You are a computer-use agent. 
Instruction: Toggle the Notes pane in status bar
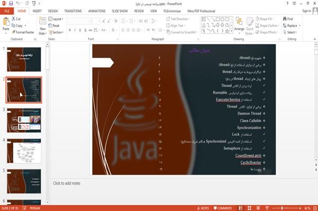coord(203,208)
